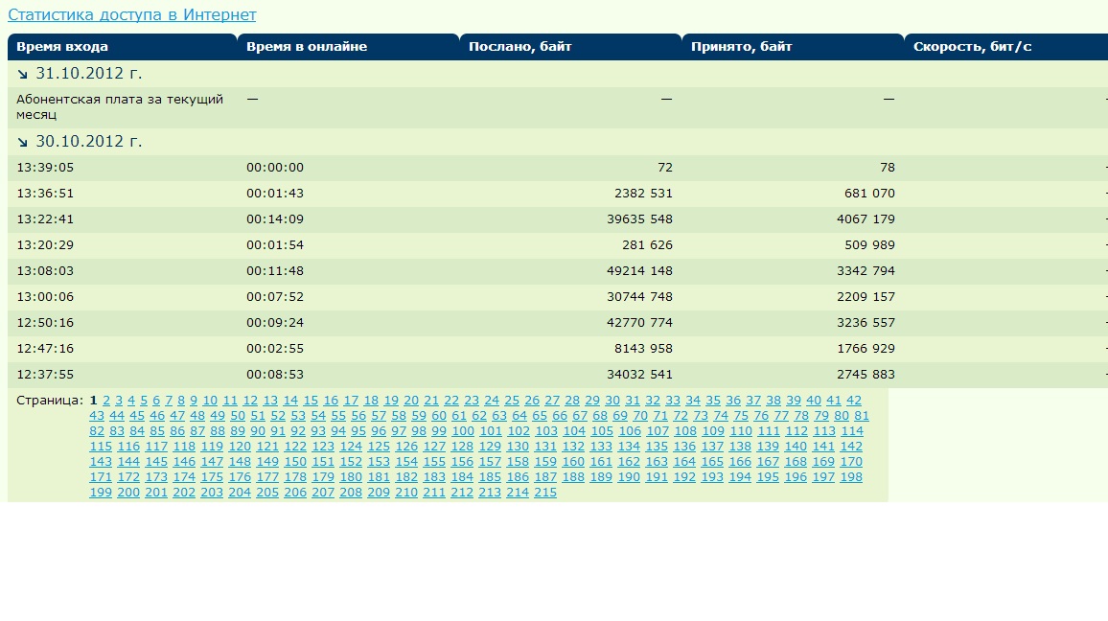Jump to last page 215
This screenshot has width=1108, height=621.
coord(544,493)
